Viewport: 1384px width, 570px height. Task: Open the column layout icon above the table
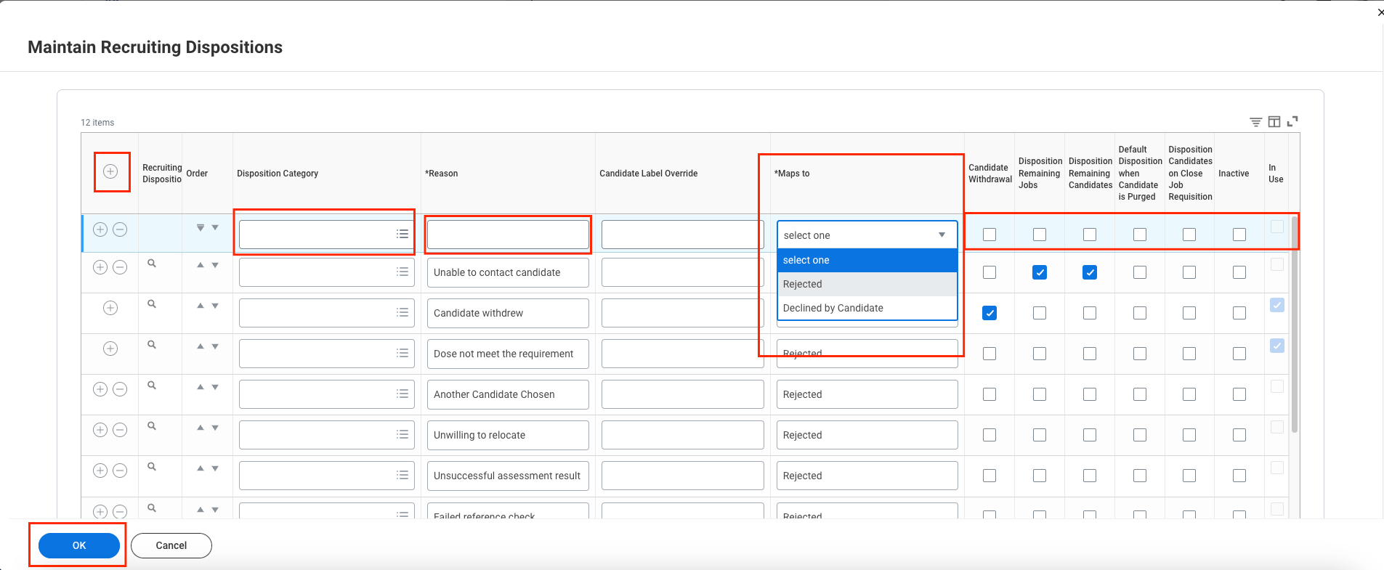[x=1274, y=122]
